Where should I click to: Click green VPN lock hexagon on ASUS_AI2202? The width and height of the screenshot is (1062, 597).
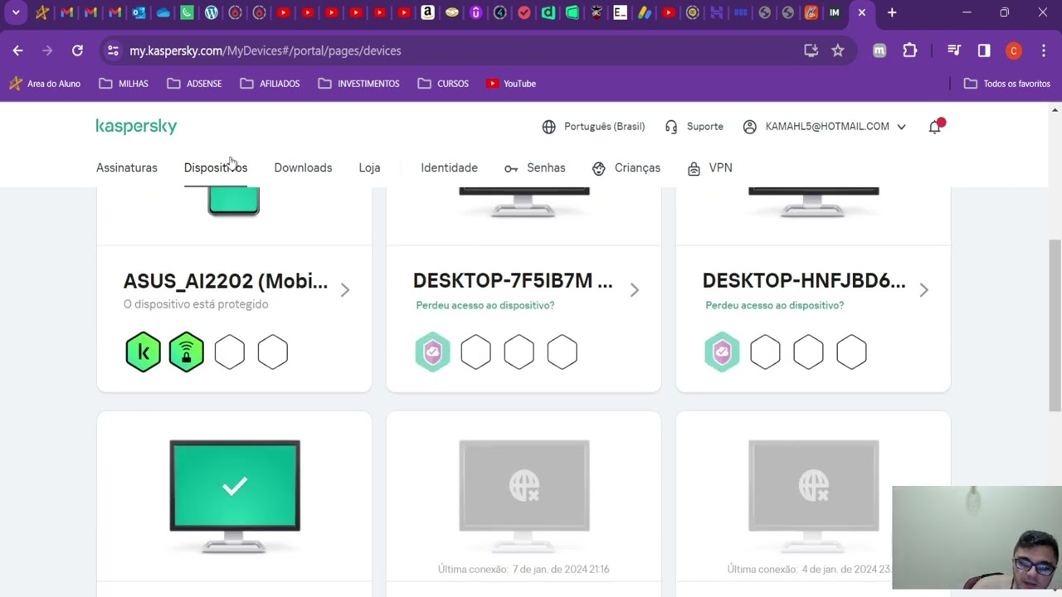click(187, 352)
